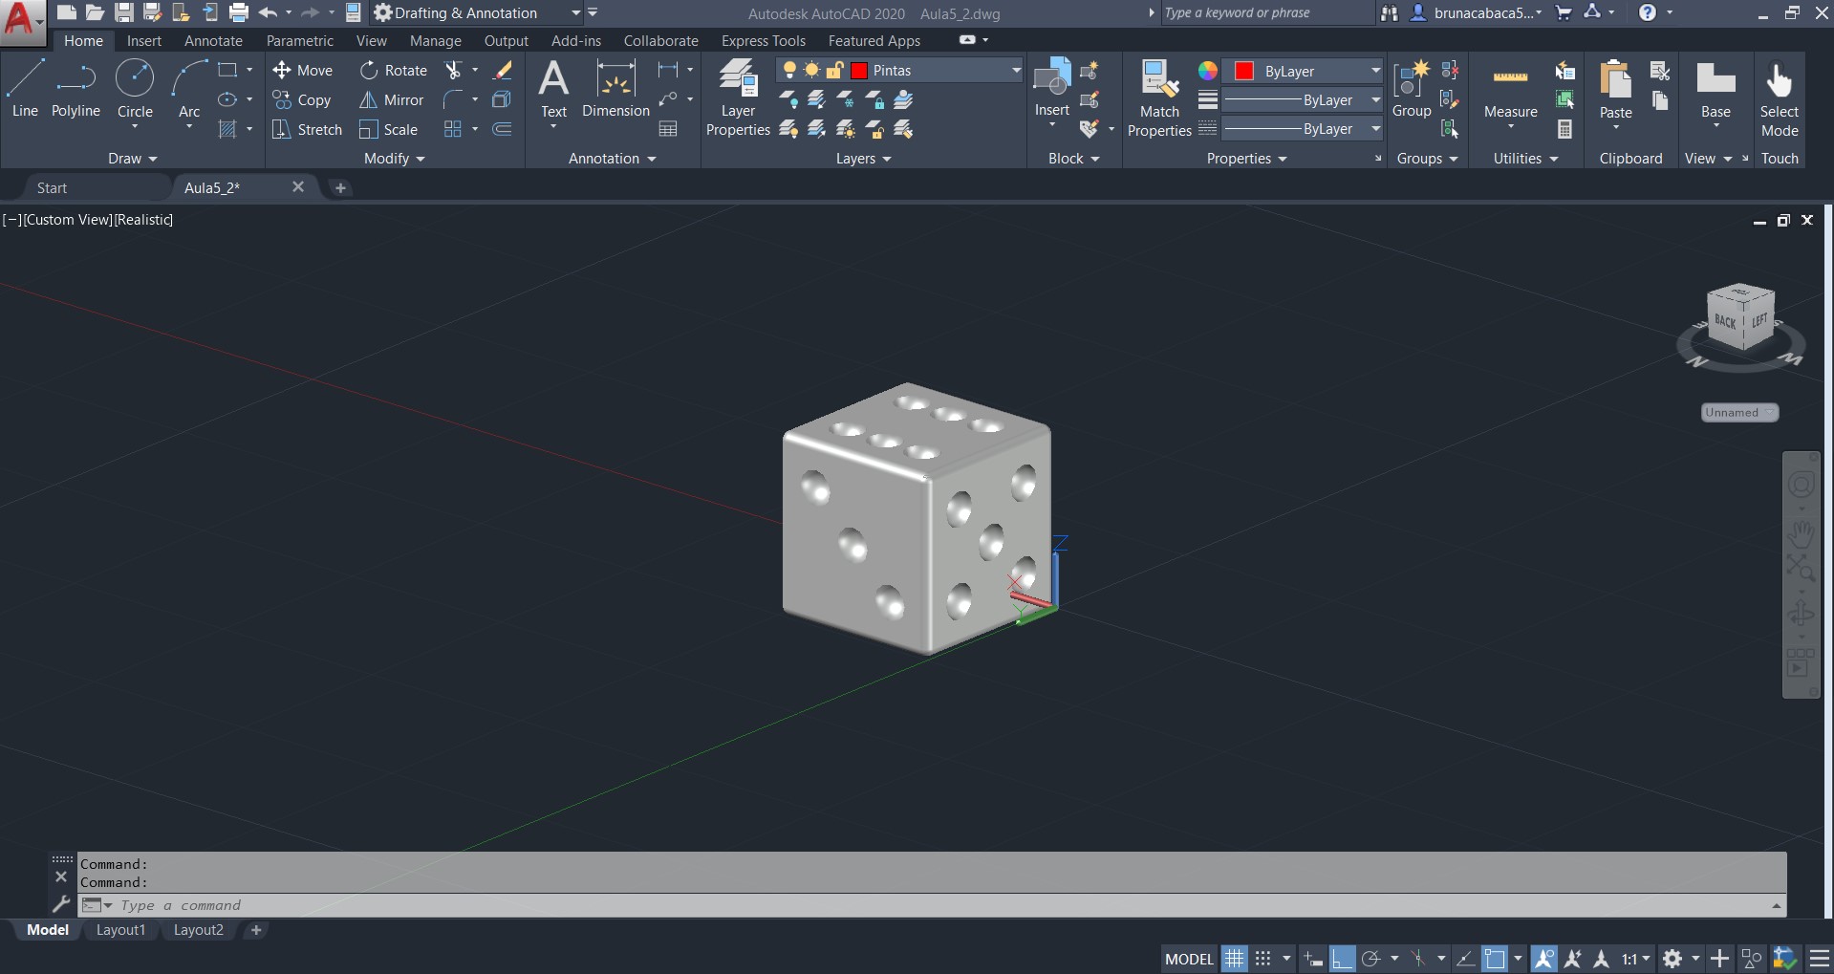Click the red Pintas layer color swatch
This screenshot has height=974, width=1834.
(x=859, y=71)
